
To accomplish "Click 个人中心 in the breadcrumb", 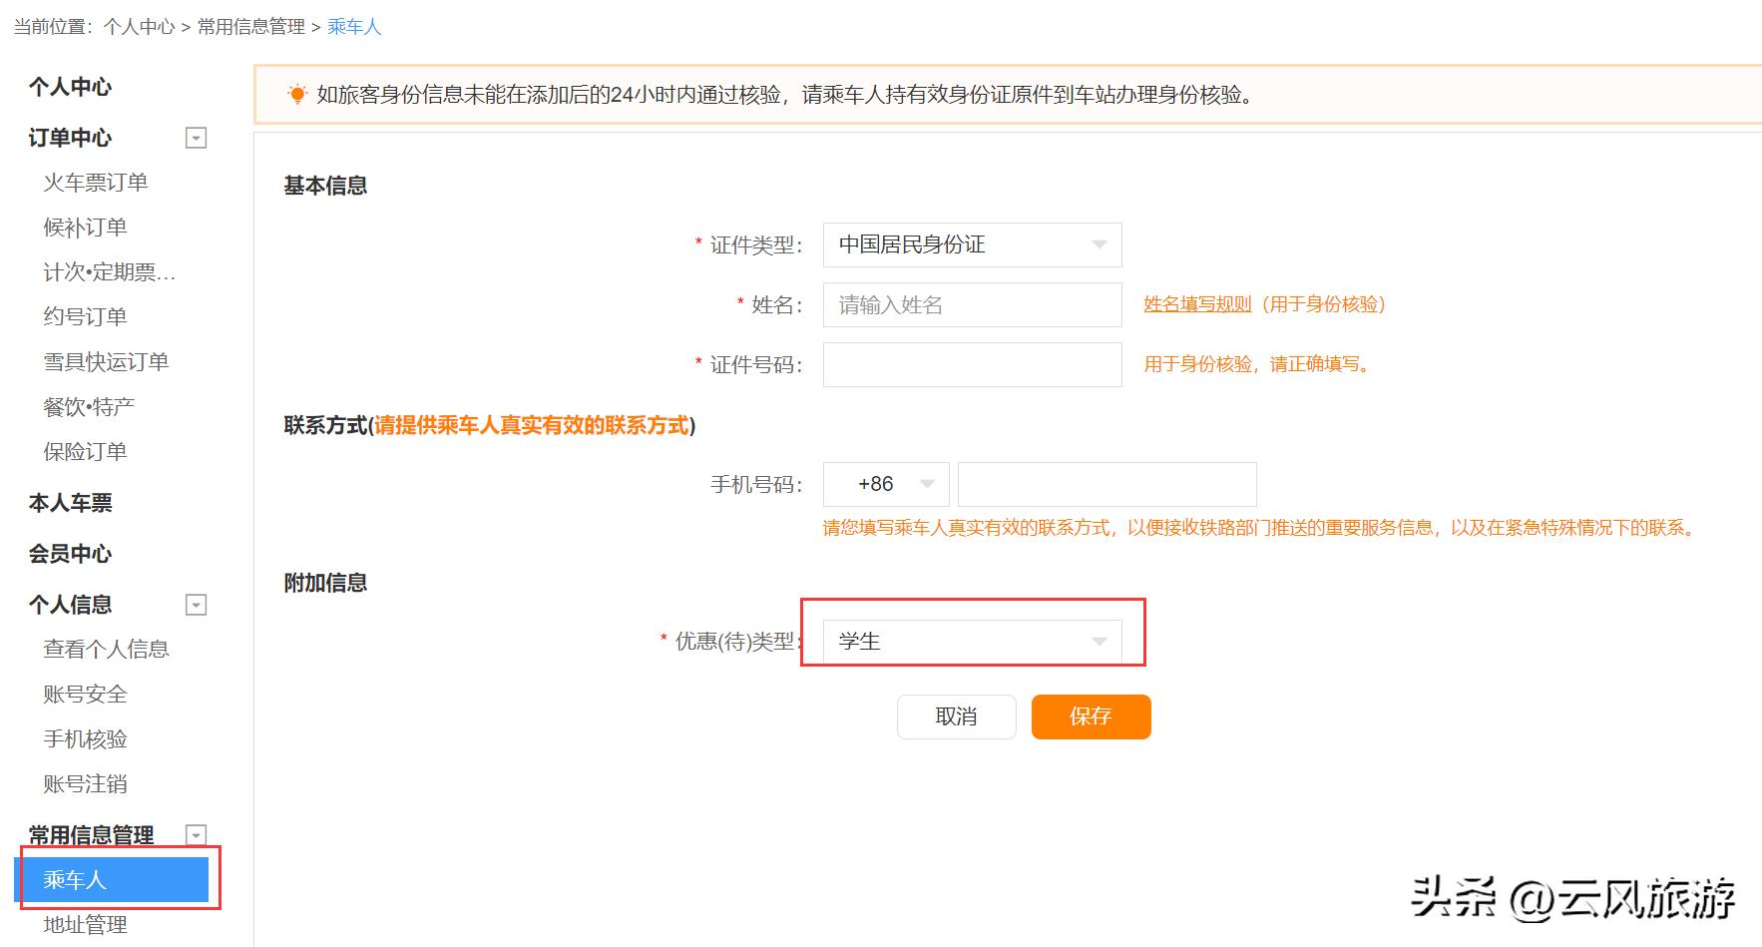I will [139, 27].
